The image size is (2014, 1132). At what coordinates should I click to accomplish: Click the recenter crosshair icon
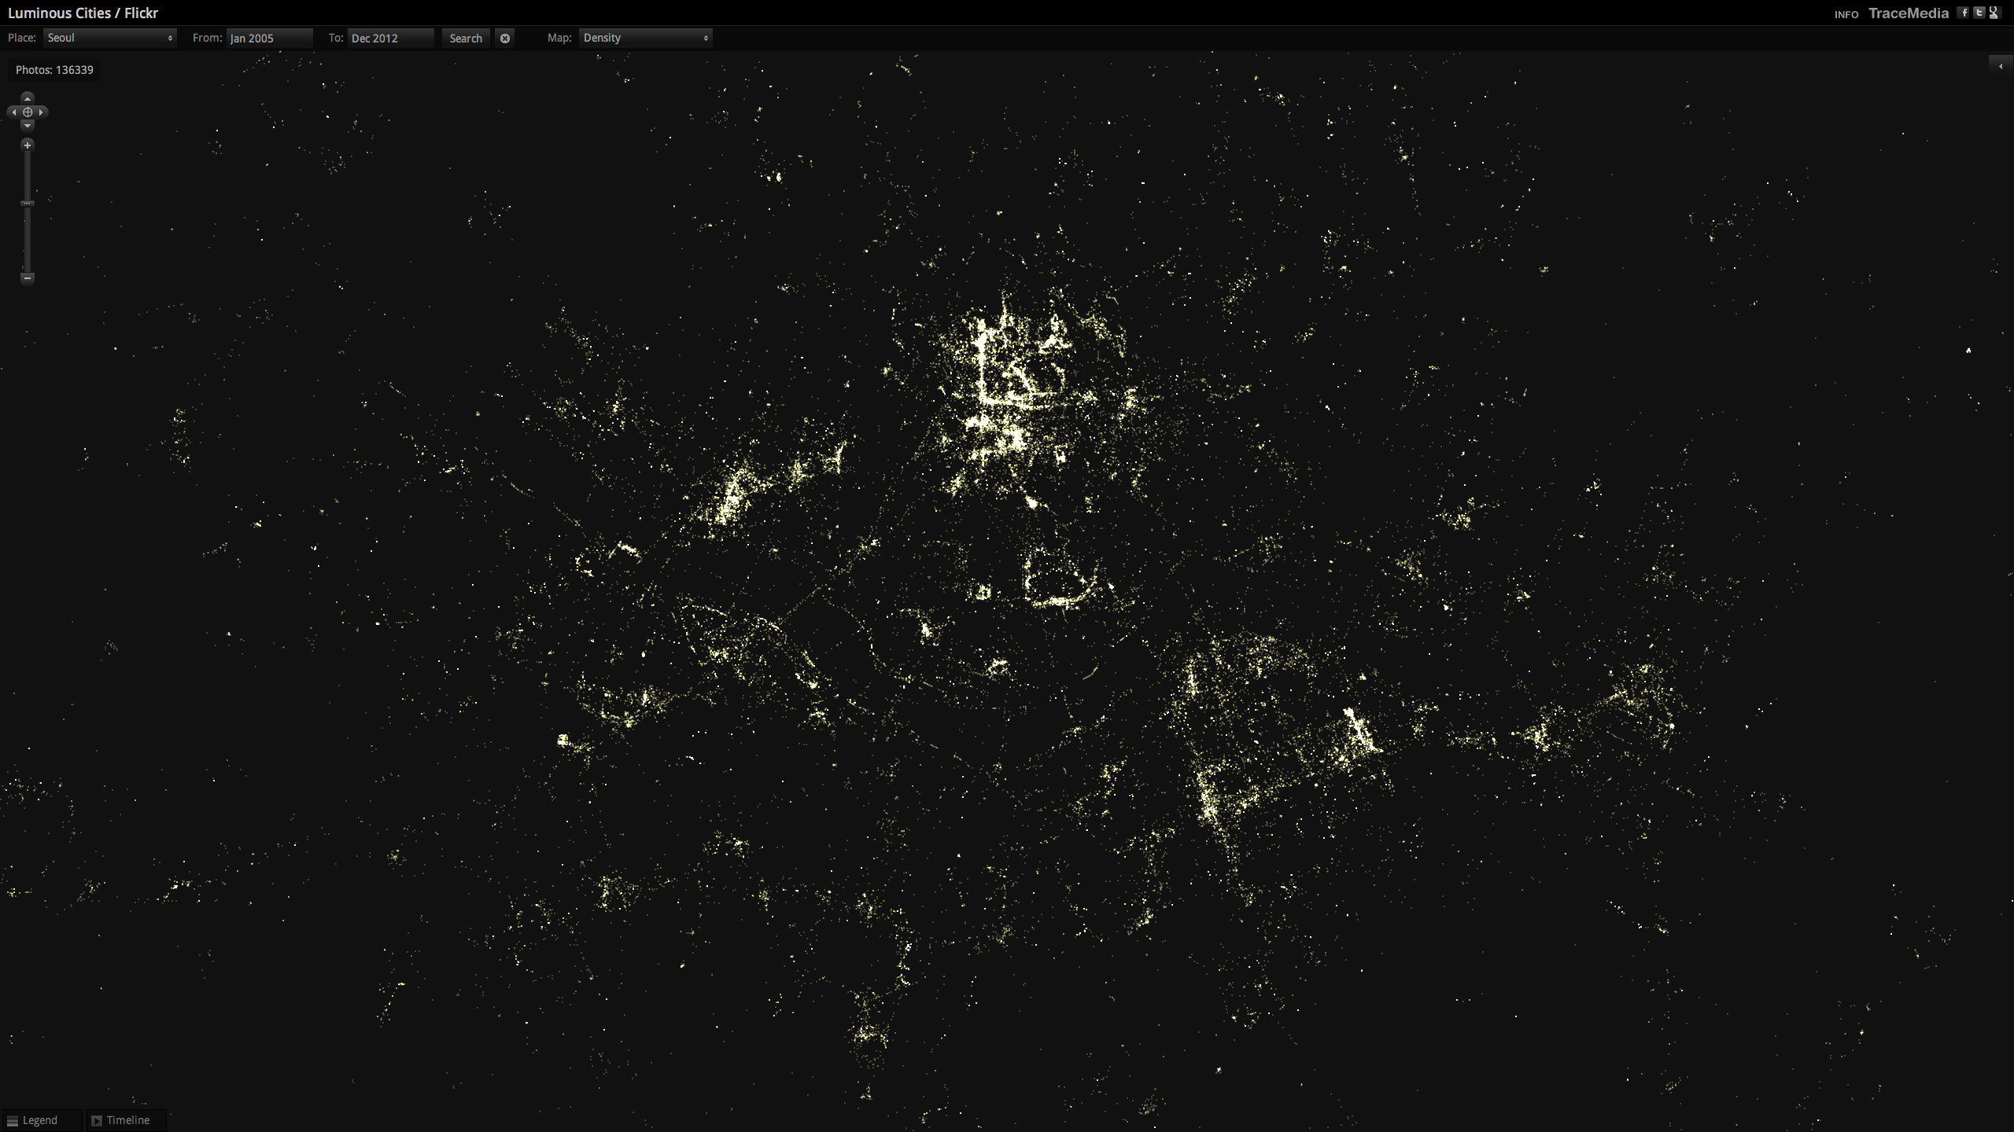(x=28, y=112)
